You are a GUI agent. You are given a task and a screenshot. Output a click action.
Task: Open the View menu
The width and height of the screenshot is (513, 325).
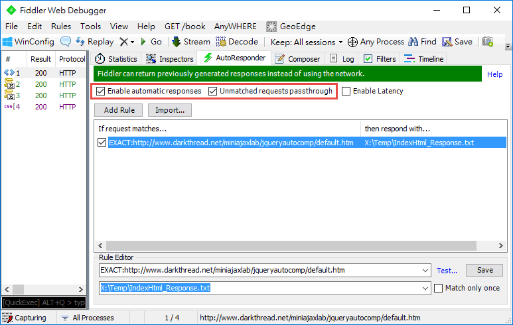tap(119, 27)
